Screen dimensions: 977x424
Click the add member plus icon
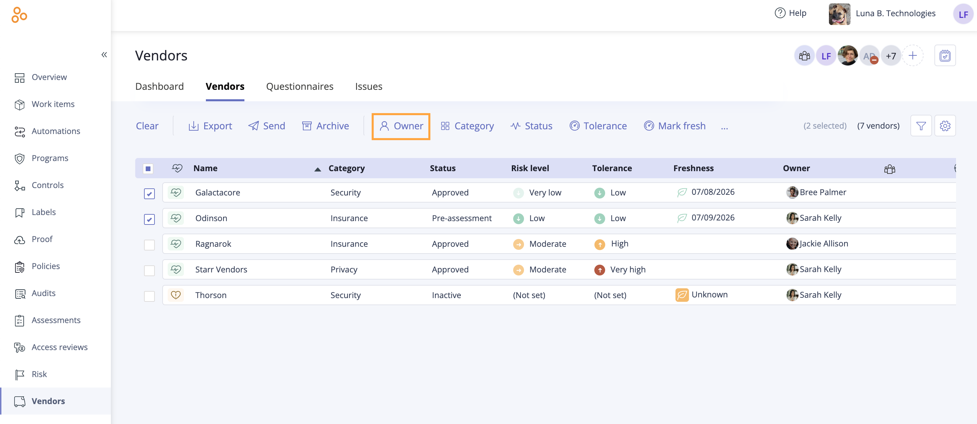912,56
